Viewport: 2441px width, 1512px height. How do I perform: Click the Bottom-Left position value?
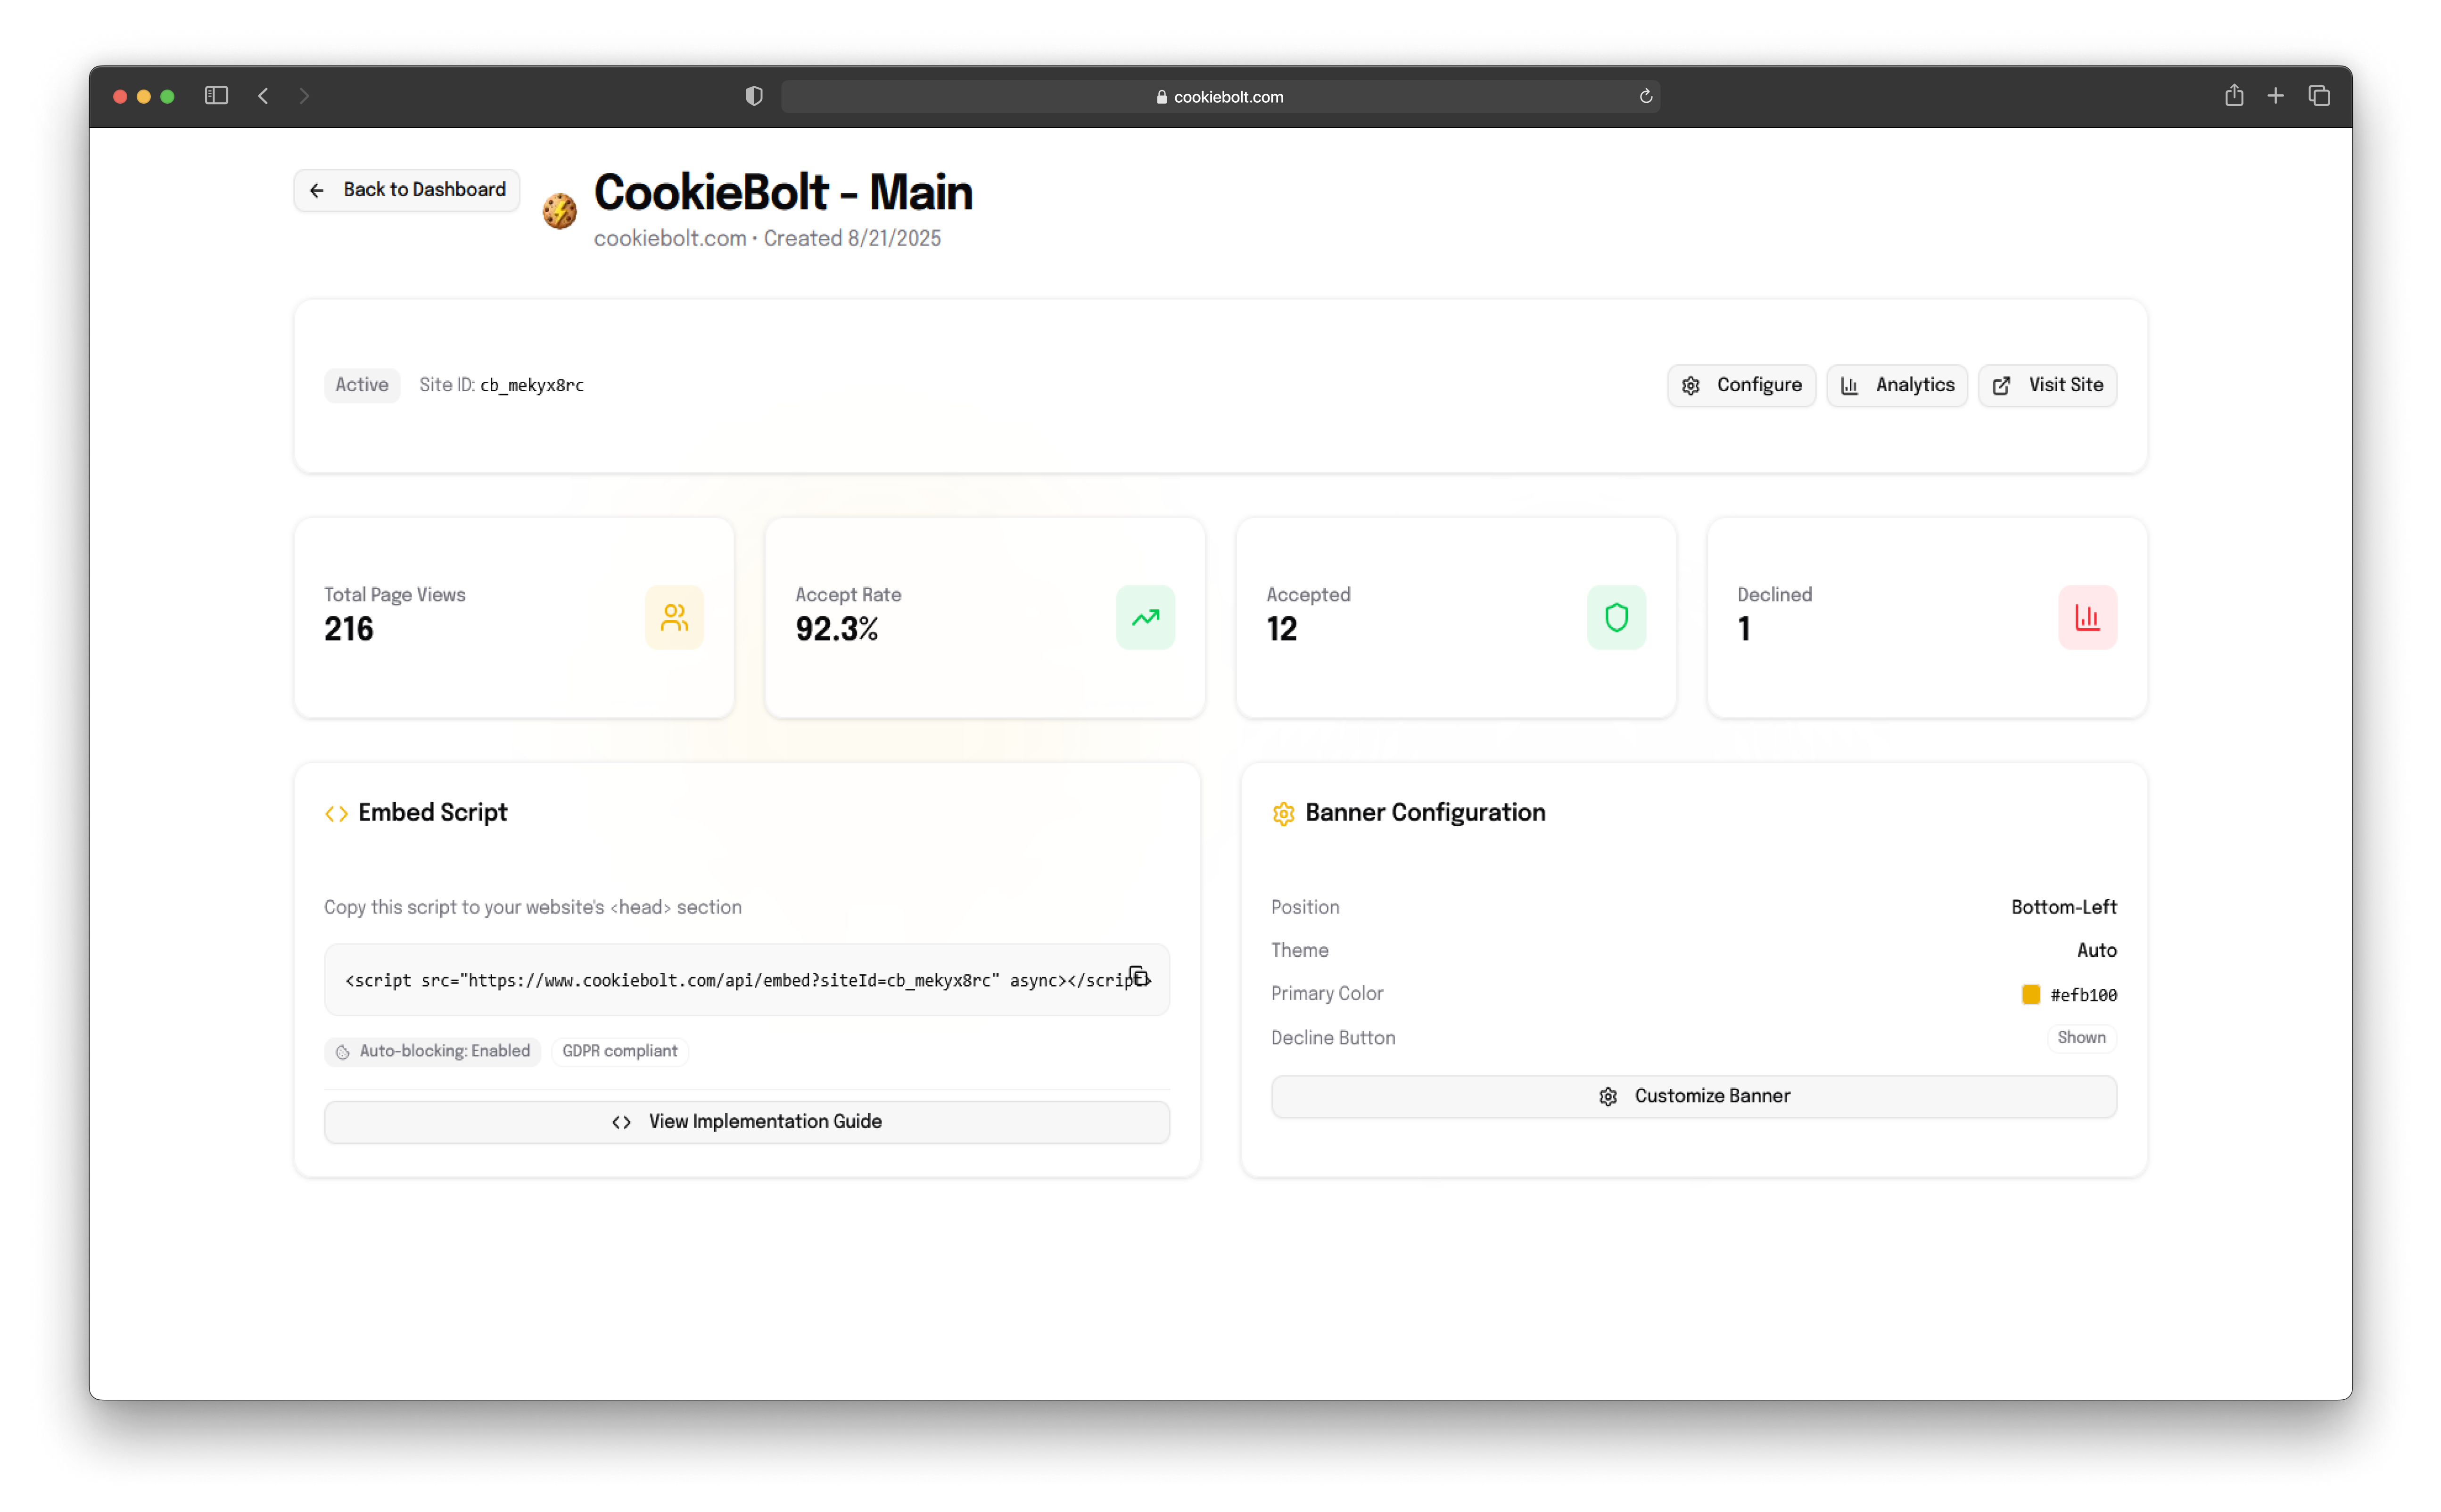click(2063, 907)
